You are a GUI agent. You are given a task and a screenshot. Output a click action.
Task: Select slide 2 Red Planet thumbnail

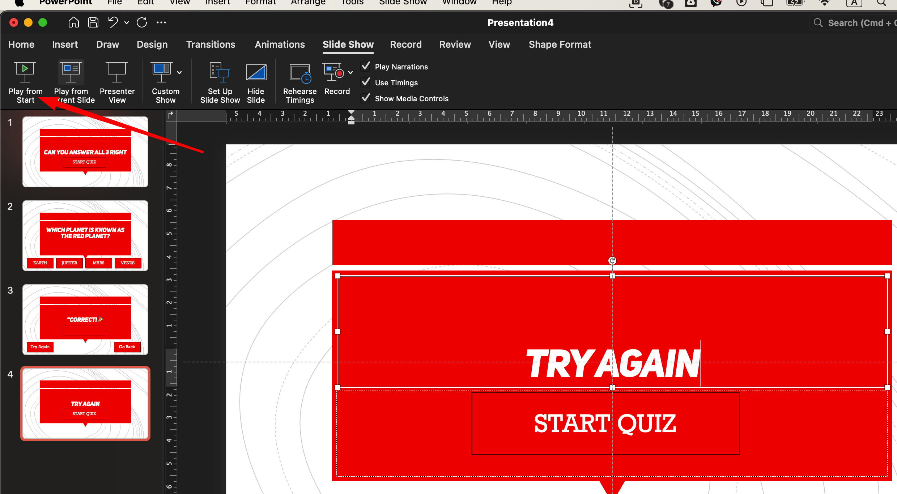coord(85,236)
